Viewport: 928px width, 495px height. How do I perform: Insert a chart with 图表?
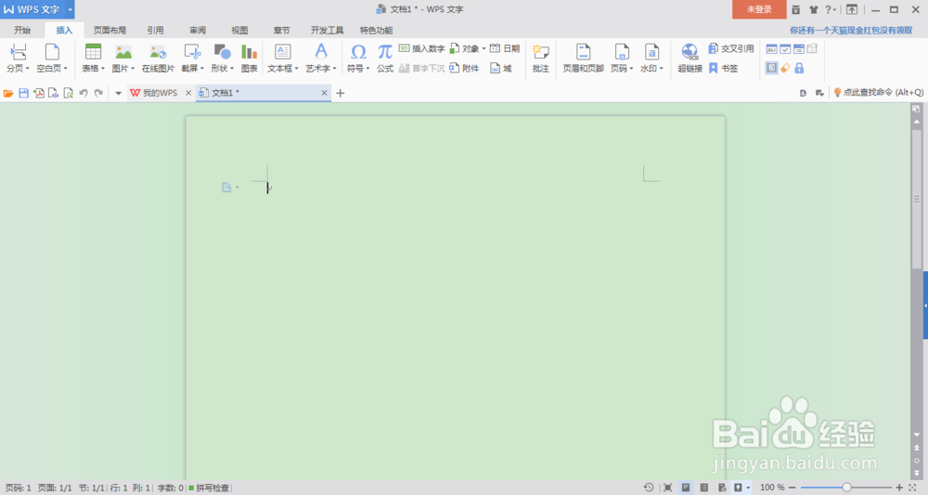tap(249, 58)
